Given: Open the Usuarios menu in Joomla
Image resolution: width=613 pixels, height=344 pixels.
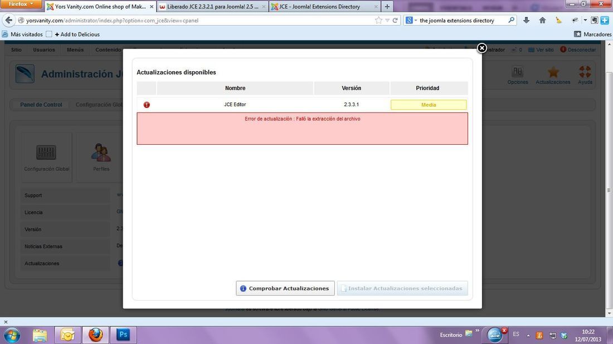Looking at the screenshot, I should [x=44, y=50].
